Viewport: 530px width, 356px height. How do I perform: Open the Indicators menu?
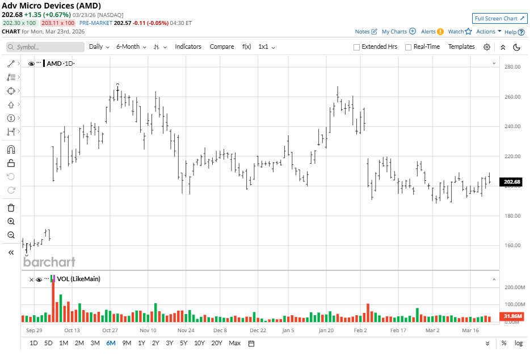pyautogui.click(x=188, y=46)
